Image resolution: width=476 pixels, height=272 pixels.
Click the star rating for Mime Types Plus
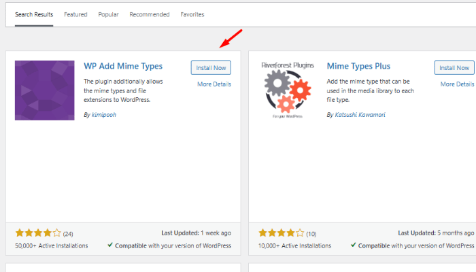point(282,233)
